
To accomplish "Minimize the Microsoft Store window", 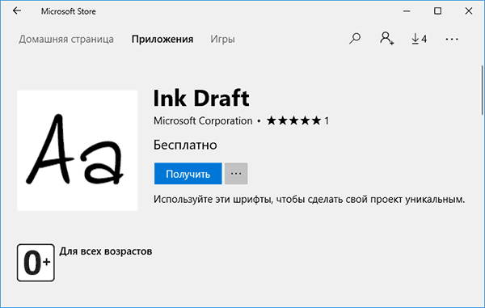I will [x=407, y=11].
